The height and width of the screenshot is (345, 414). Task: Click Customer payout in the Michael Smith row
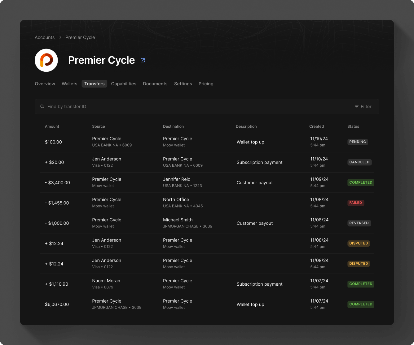coord(255,223)
